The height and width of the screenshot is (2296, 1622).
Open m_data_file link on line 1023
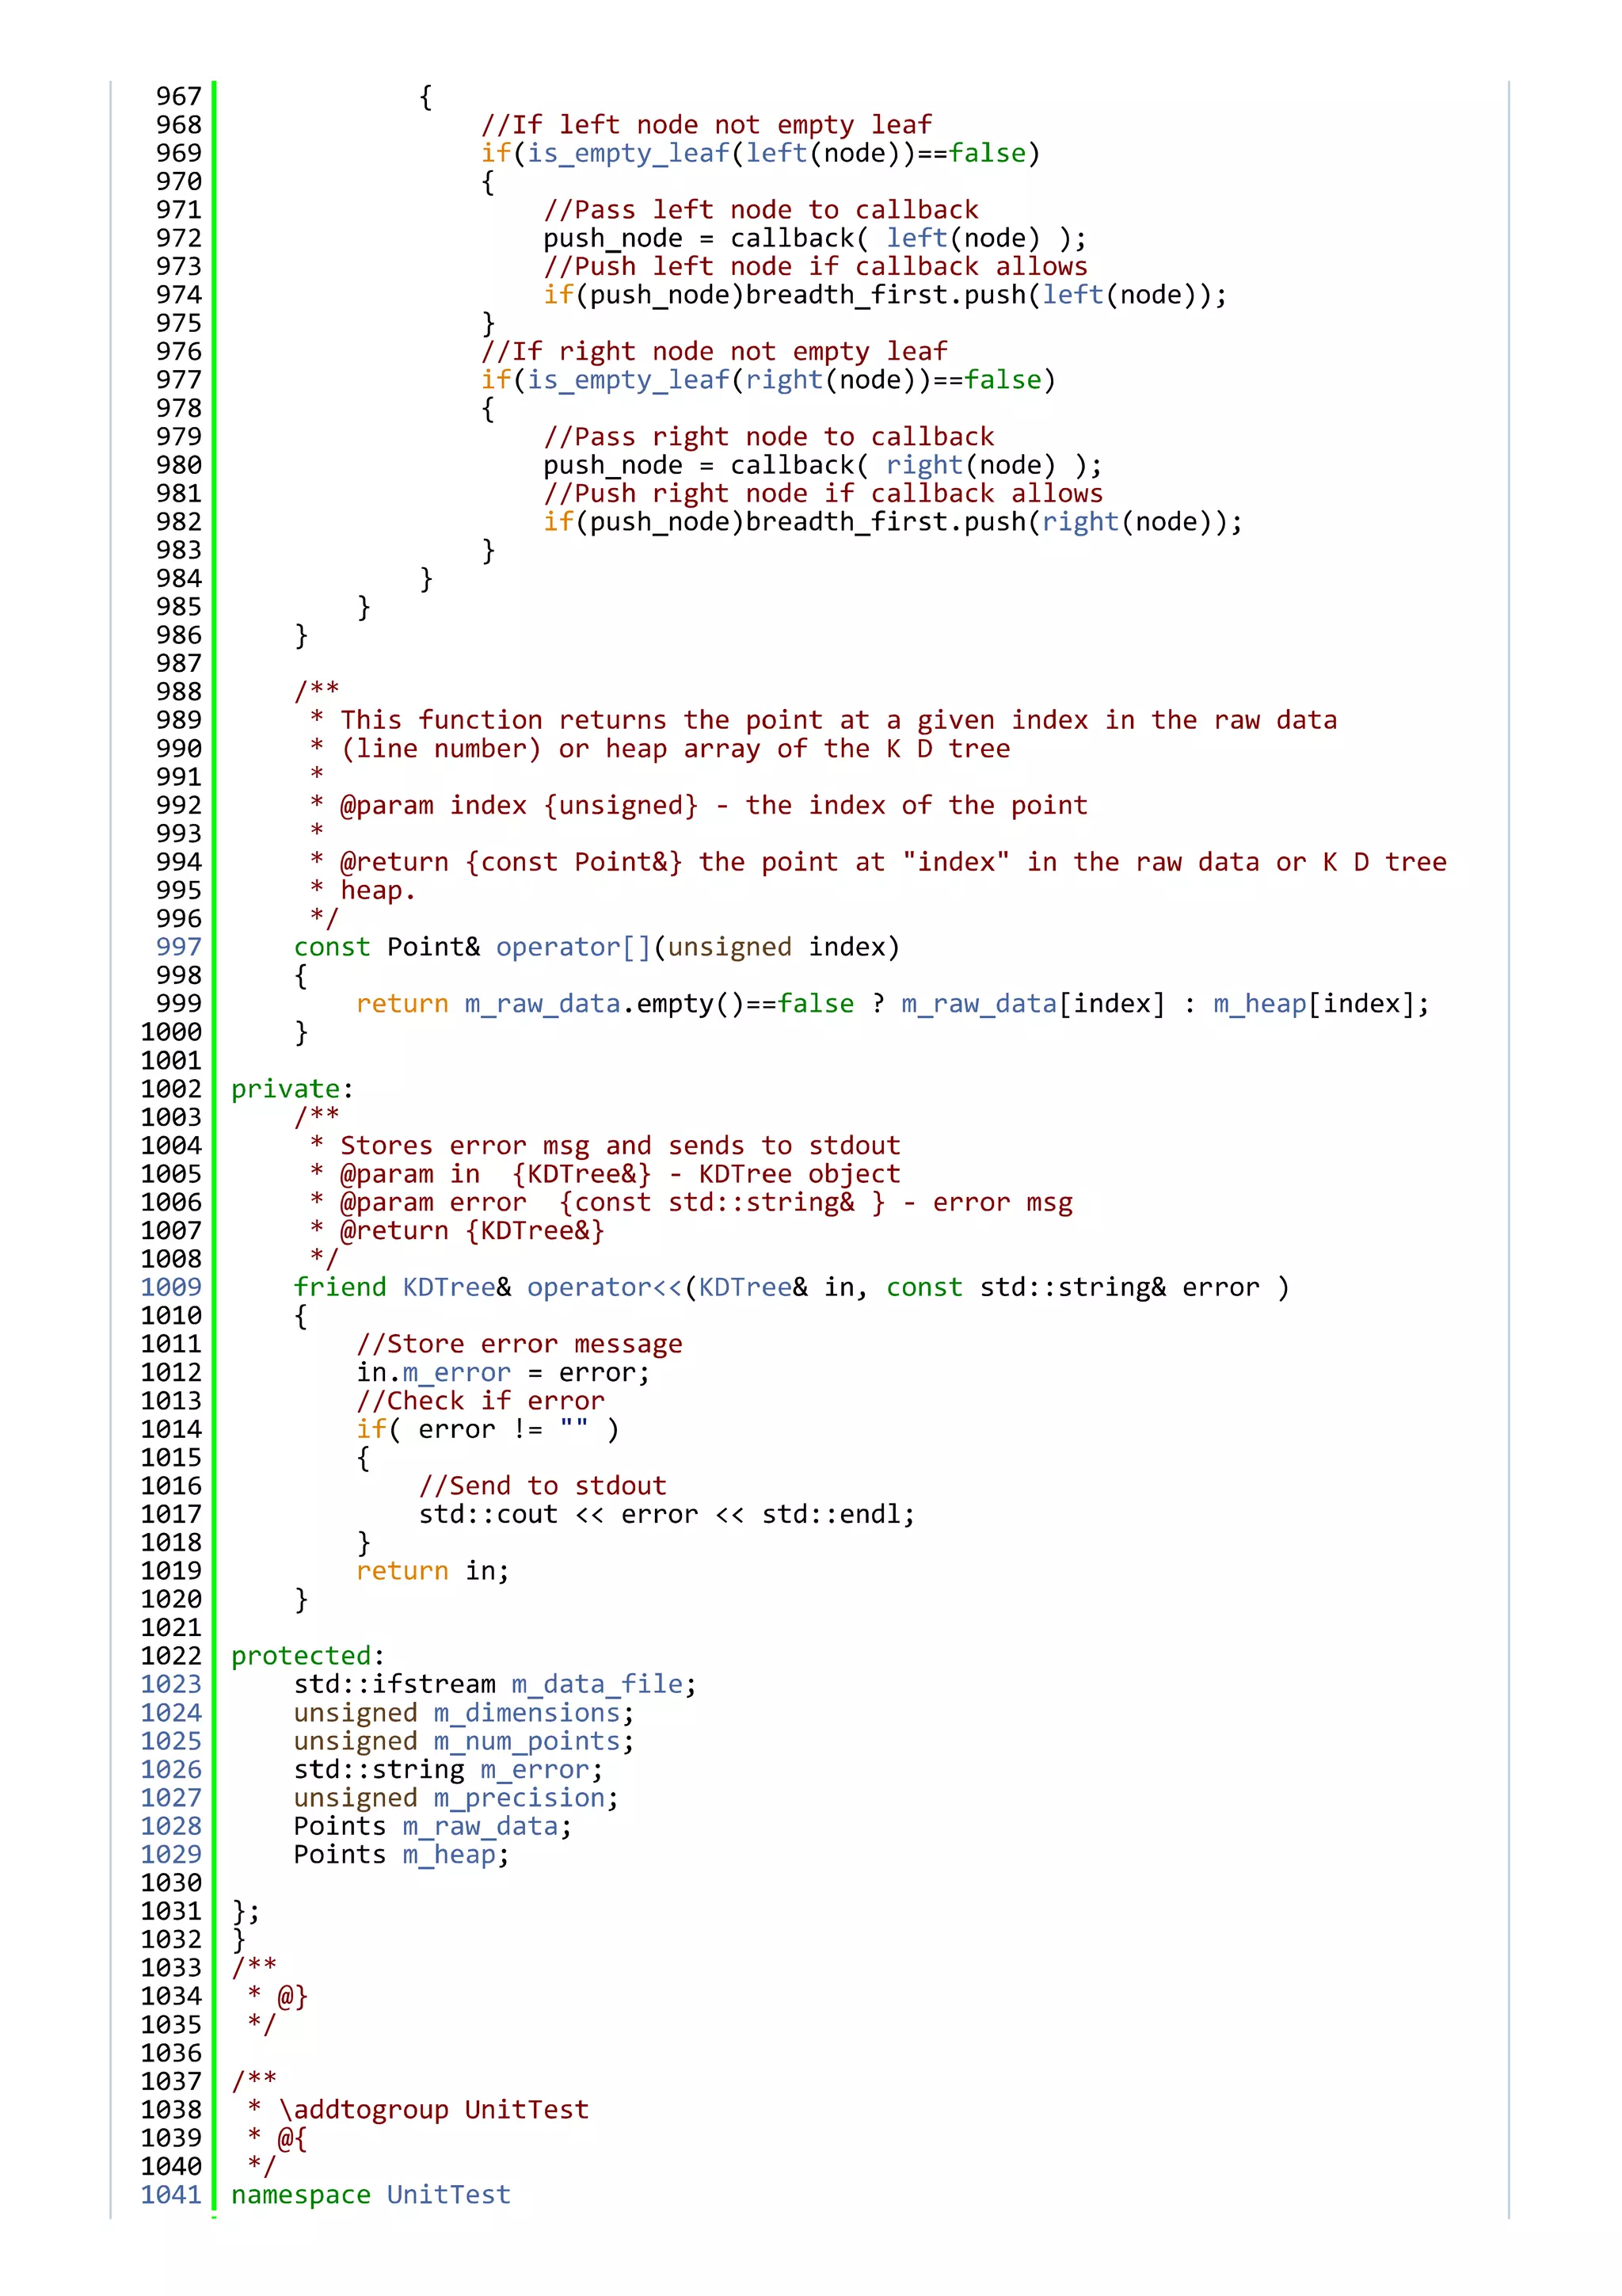tap(596, 1684)
